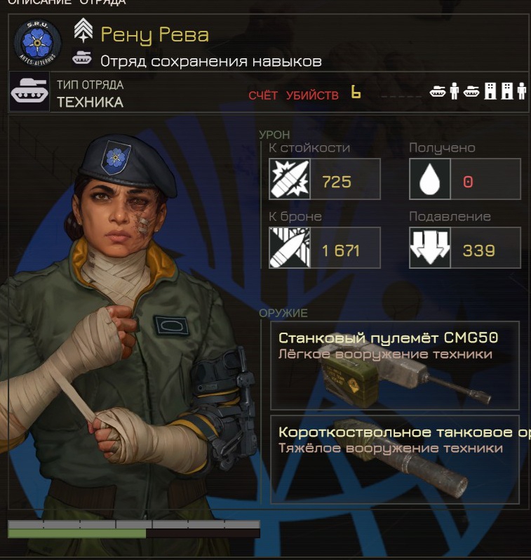Open the CMG50 machine gun weapon card
Viewport: 531px width, 560px height.
point(395,366)
